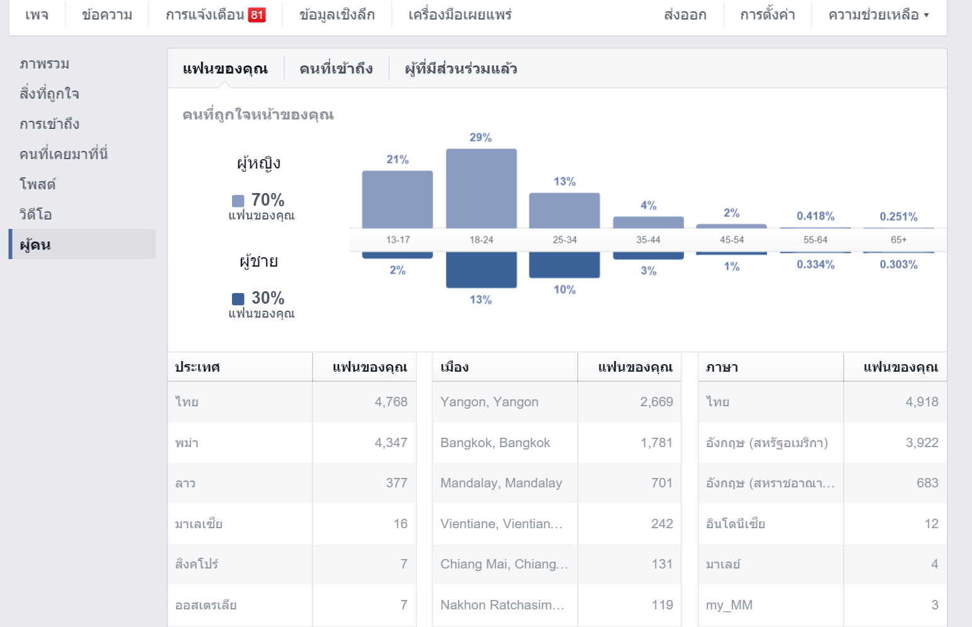Click the women 70% color swatch
This screenshot has height=627, width=972.
click(238, 201)
